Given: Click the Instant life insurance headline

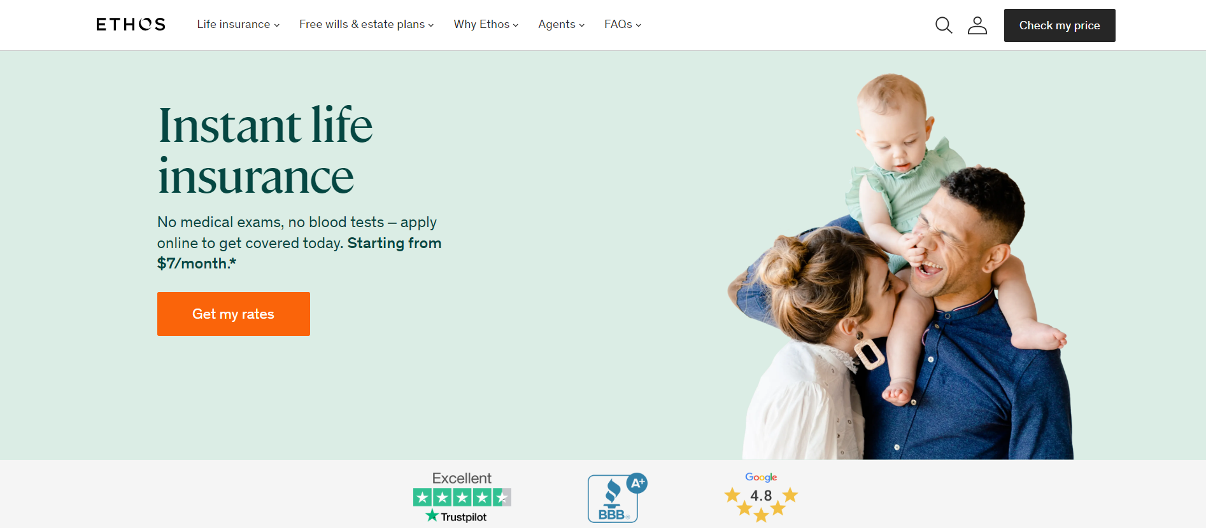Looking at the screenshot, I should (x=265, y=151).
